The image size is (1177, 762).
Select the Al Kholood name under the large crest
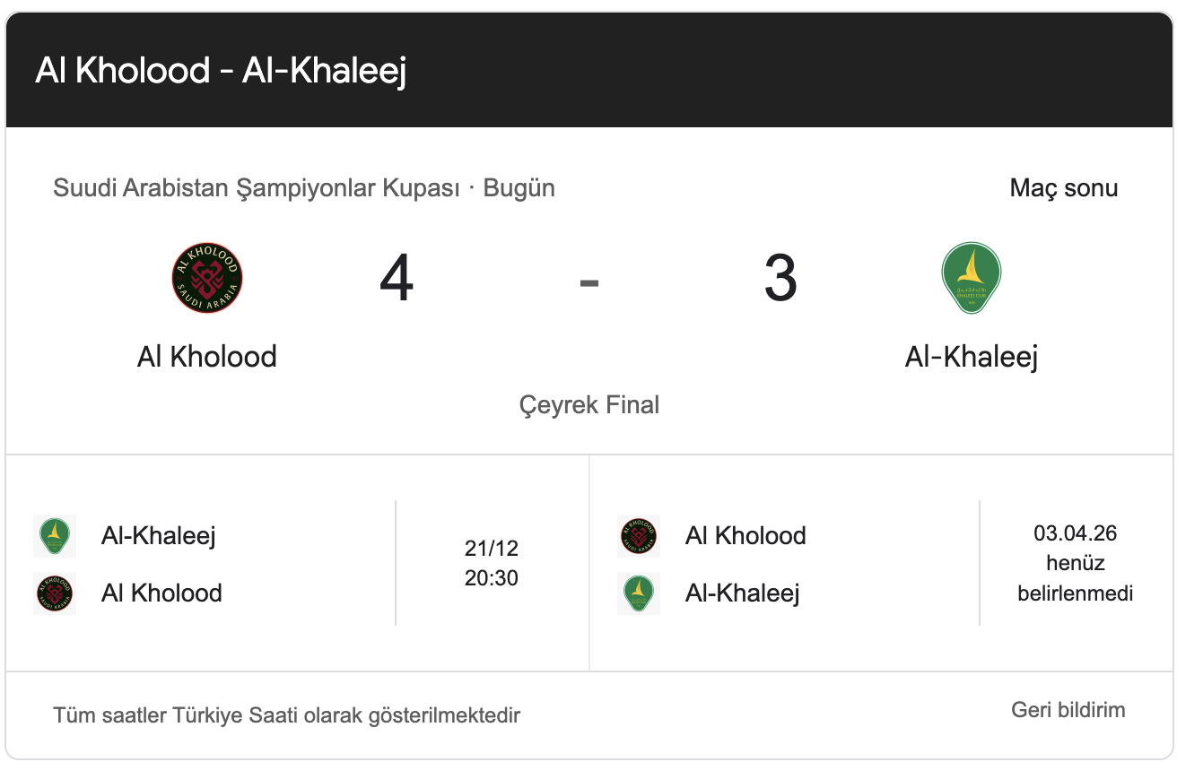pyautogui.click(x=207, y=357)
